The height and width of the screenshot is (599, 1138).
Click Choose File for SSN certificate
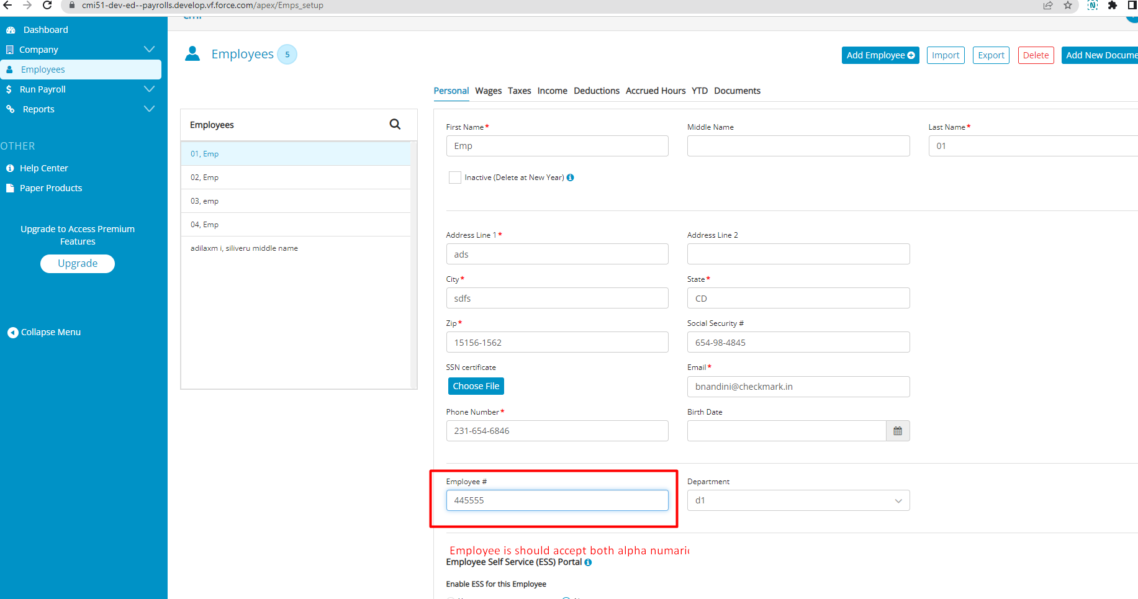click(476, 386)
